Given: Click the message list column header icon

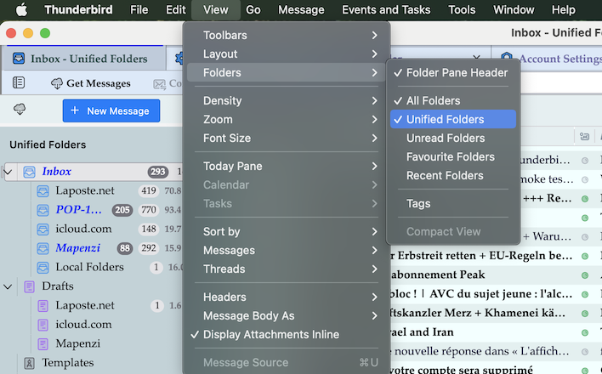Looking at the screenshot, I should coord(584,136).
